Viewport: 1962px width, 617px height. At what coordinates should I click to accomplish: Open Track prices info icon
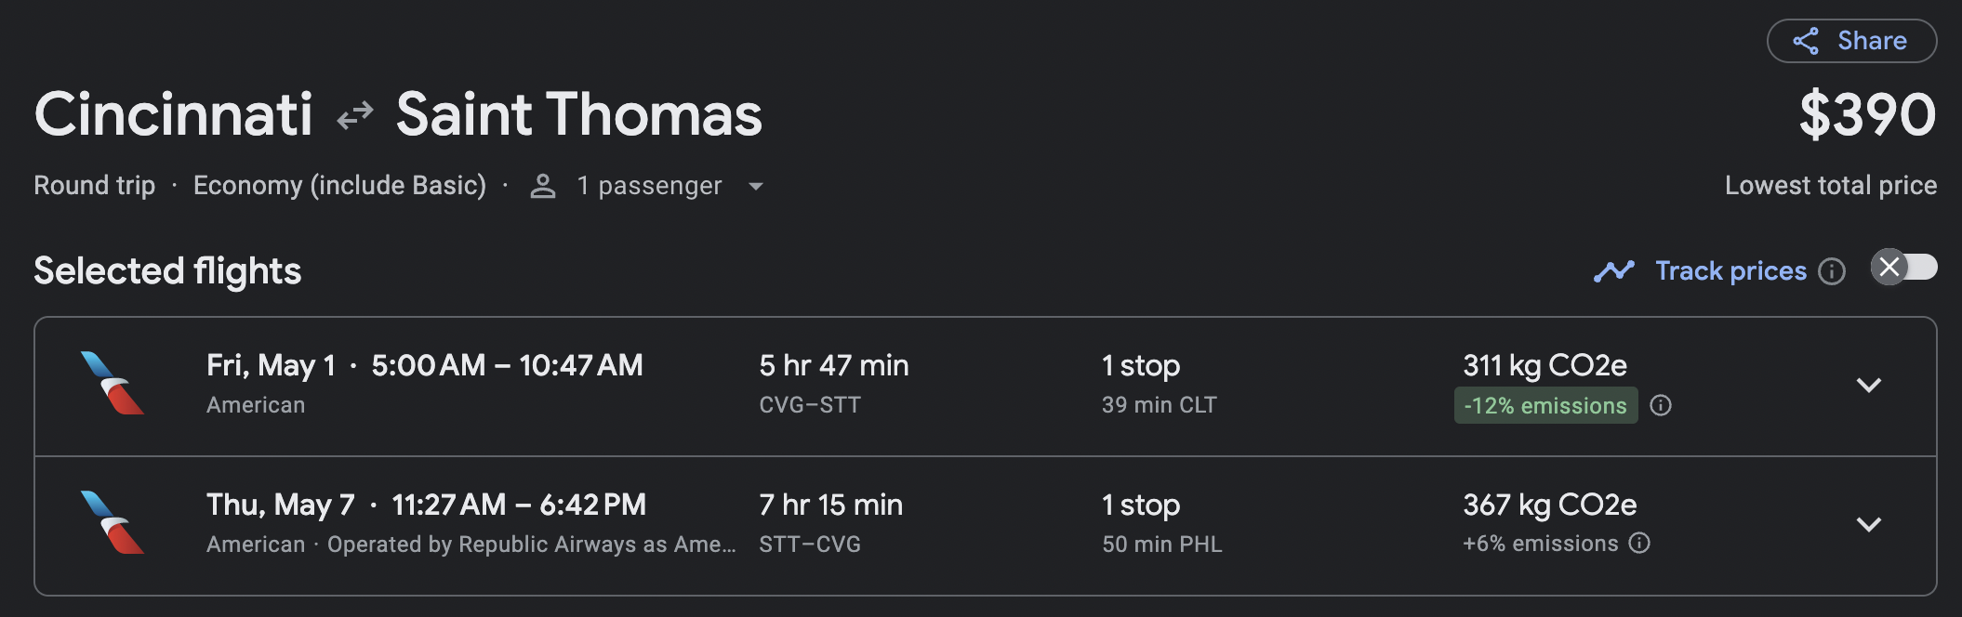coord(1832,271)
